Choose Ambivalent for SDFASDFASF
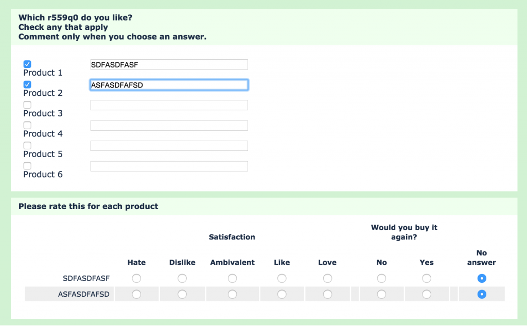 click(x=232, y=279)
